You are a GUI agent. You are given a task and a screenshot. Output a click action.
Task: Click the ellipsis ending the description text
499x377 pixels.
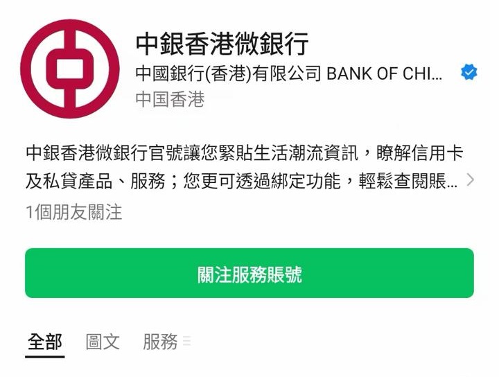(452, 186)
